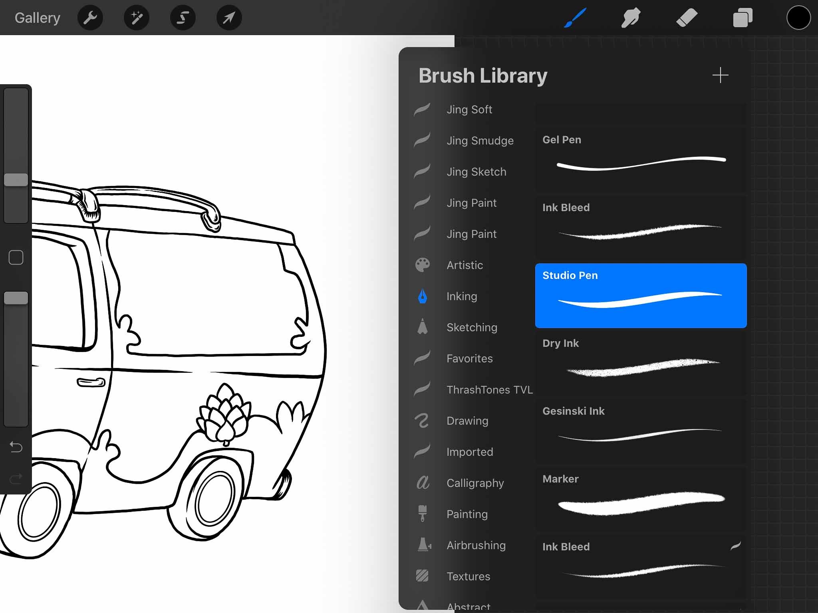Add a new brush with the plus button
The height and width of the screenshot is (613, 818).
tap(720, 75)
